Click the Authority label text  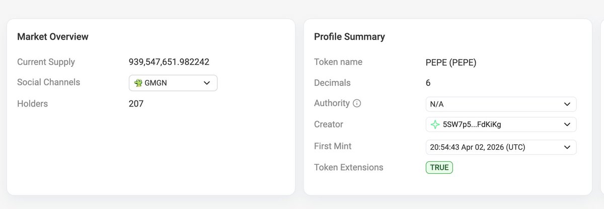click(x=332, y=103)
